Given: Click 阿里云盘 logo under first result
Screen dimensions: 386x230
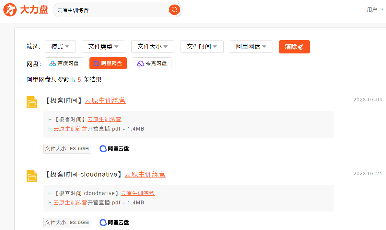Looking at the screenshot, I should point(114,149).
